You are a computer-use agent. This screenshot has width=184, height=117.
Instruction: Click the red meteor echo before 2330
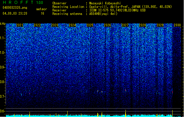172,92
